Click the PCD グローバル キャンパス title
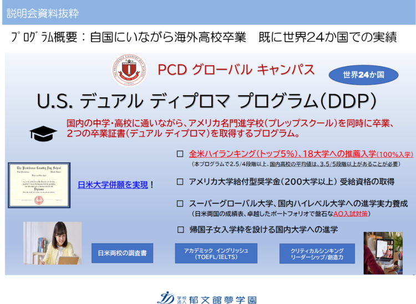This screenshot has width=416, height=304. [x=236, y=70]
